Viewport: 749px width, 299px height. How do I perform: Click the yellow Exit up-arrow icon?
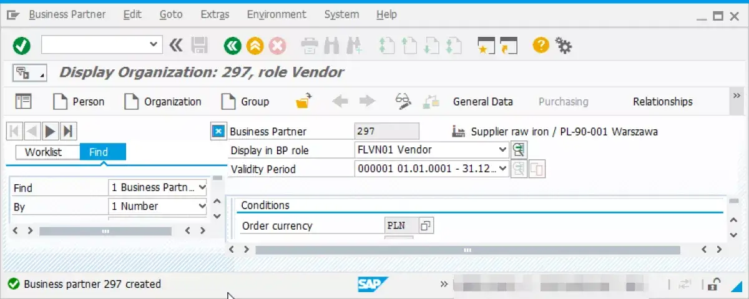click(x=254, y=45)
